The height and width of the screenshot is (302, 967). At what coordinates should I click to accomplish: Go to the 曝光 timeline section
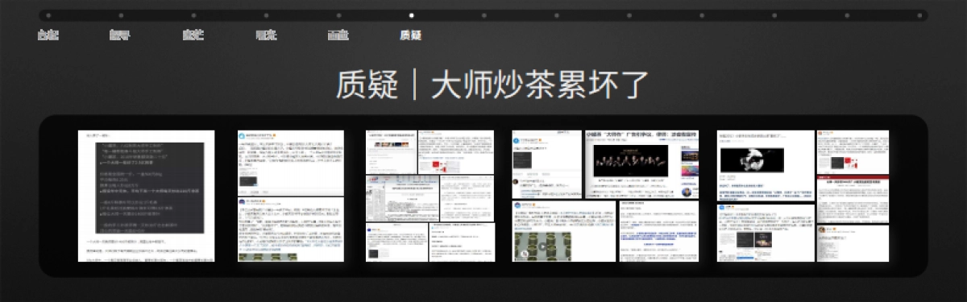(266, 35)
